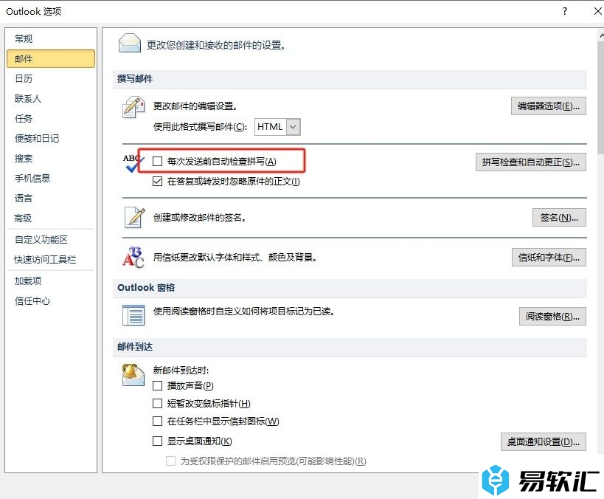
Task: Check 在任务栏中显示信封图标 option
Action: point(157,421)
